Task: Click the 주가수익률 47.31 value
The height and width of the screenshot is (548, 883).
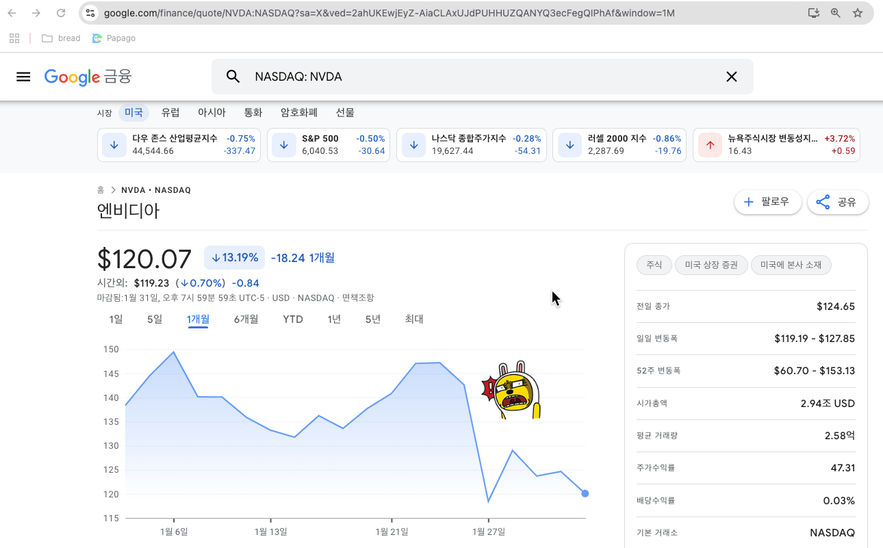Action: pyautogui.click(x=843, y=468)
